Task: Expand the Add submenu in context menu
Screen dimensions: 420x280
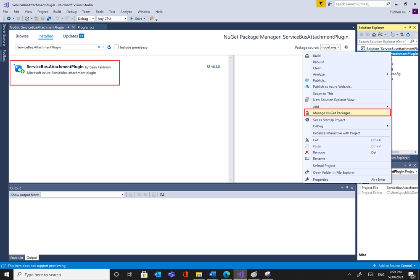Action: tap(387, 107)
